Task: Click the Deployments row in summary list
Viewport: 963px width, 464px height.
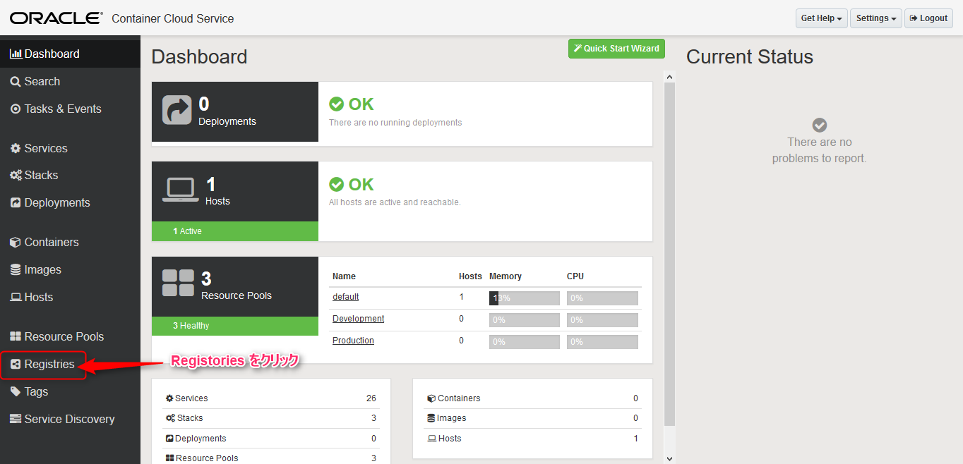Action: click(x=271, y=439)
